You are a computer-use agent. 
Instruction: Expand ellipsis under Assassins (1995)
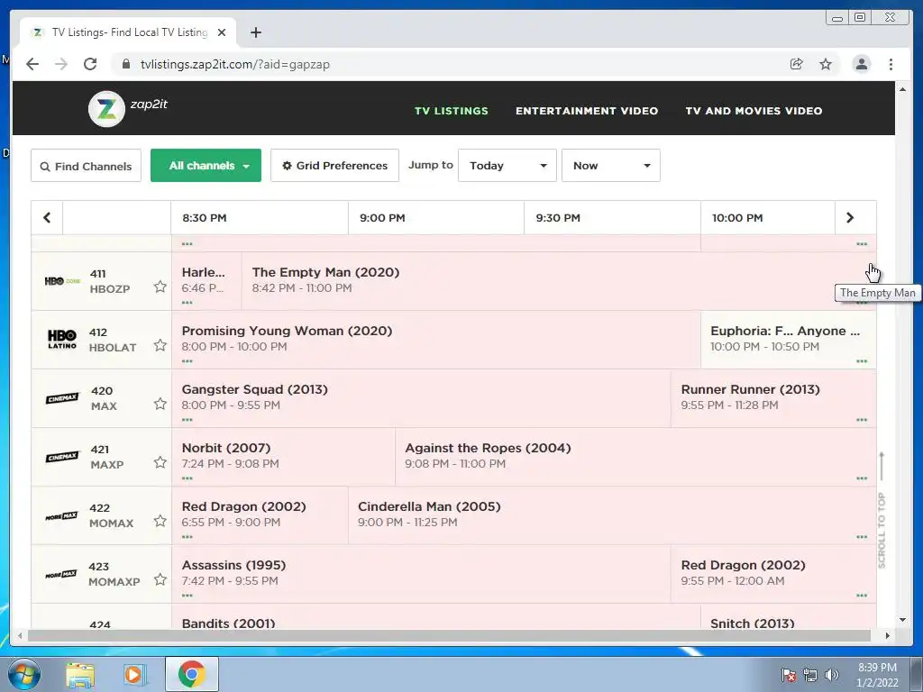click(x=187, y=595)
